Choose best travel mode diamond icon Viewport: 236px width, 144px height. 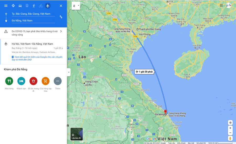[x=13, y=6]
